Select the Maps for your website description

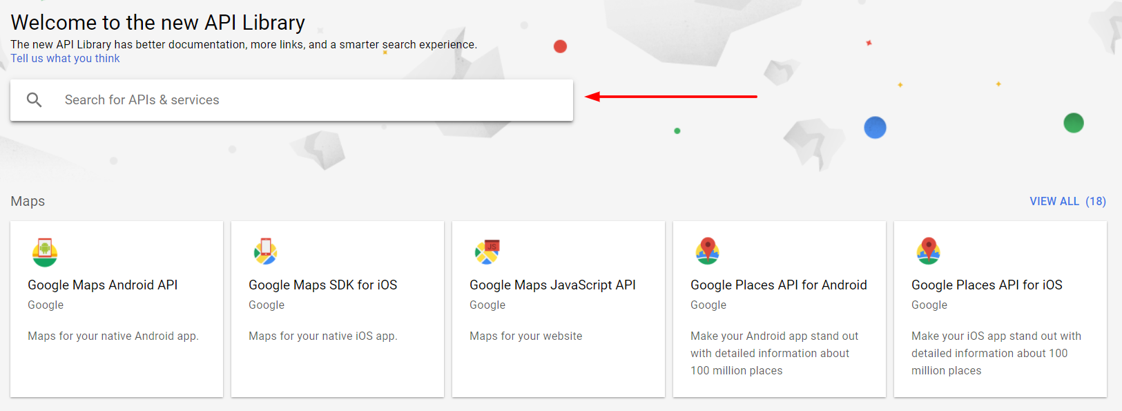coord(526,336)
